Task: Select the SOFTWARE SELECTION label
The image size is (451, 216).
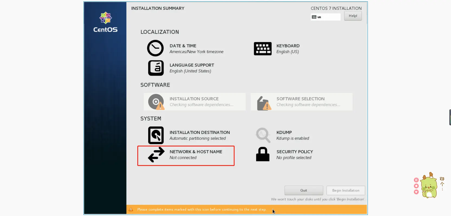Action: pyautogui.click(x=300, y=99)
